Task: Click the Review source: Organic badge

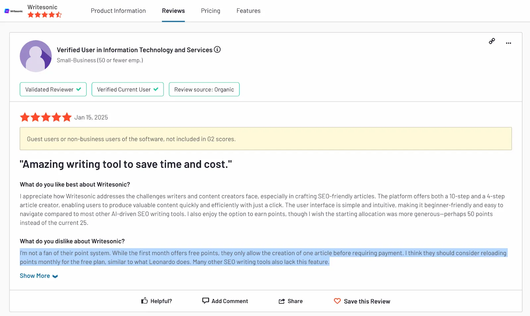Action: point(204,89)
